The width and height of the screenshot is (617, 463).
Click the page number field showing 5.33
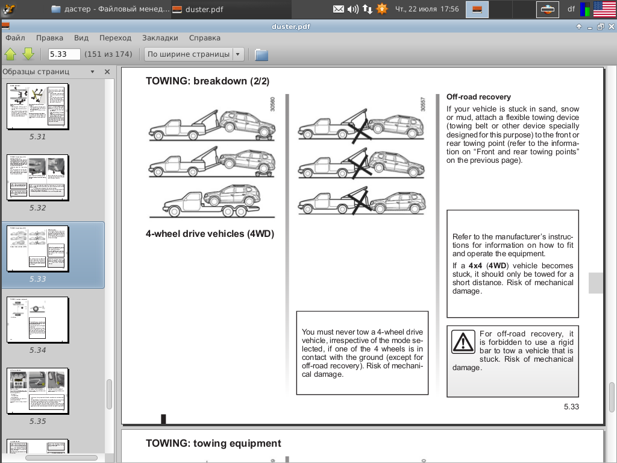[64, 54]
